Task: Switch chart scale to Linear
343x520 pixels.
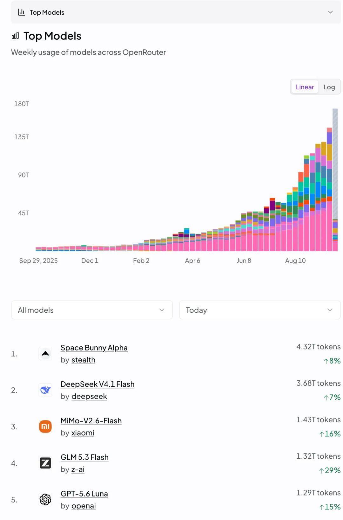Action: click(305, 87)
